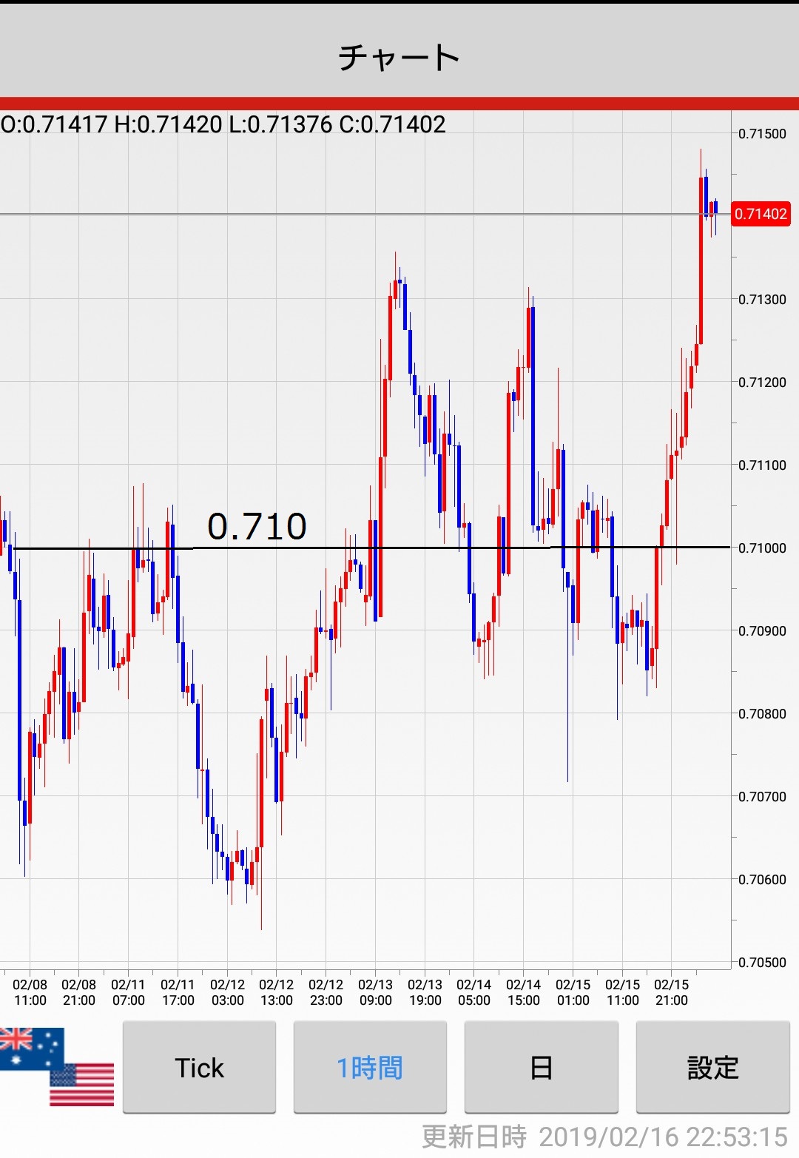Tap the 02/08 11:00 time axis label
This screenshot has height=1158, width=799.
coord(30,992)
